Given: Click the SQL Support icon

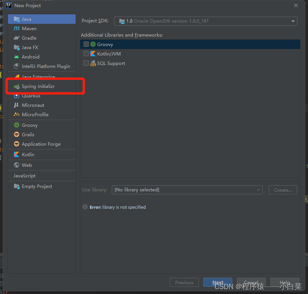Looking at the screenshot, I should 93,63.
